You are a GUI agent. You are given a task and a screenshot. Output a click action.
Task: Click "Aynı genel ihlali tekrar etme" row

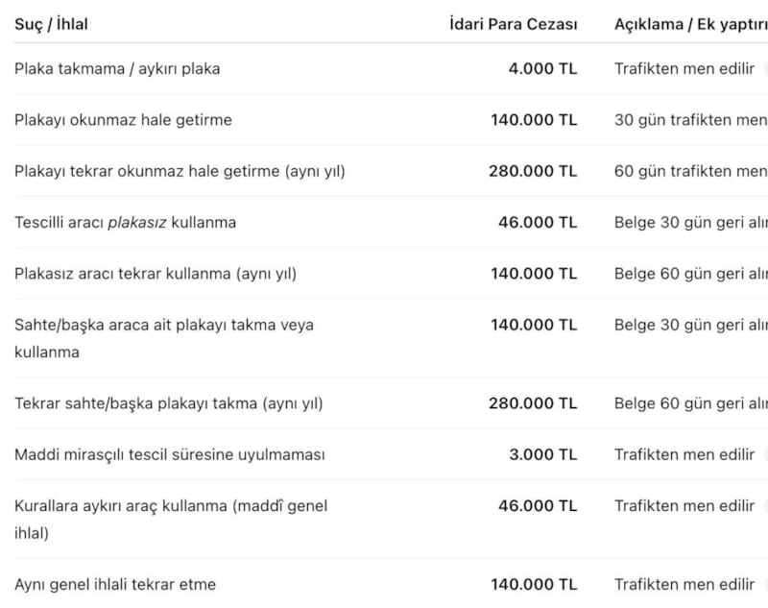coord(115,584)
